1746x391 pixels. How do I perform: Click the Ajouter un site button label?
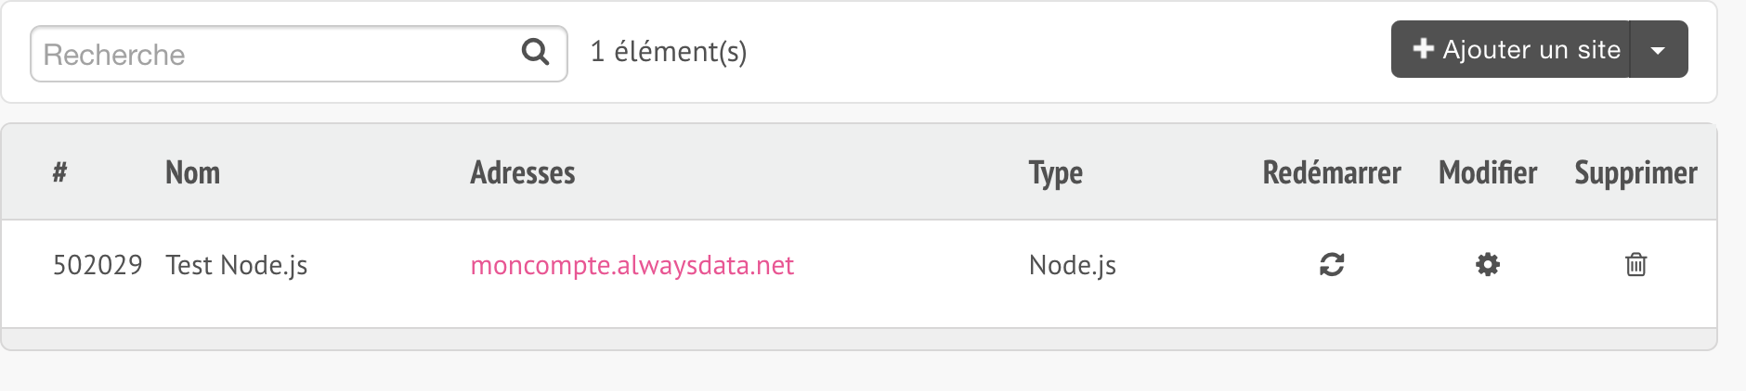[1531, 50]
